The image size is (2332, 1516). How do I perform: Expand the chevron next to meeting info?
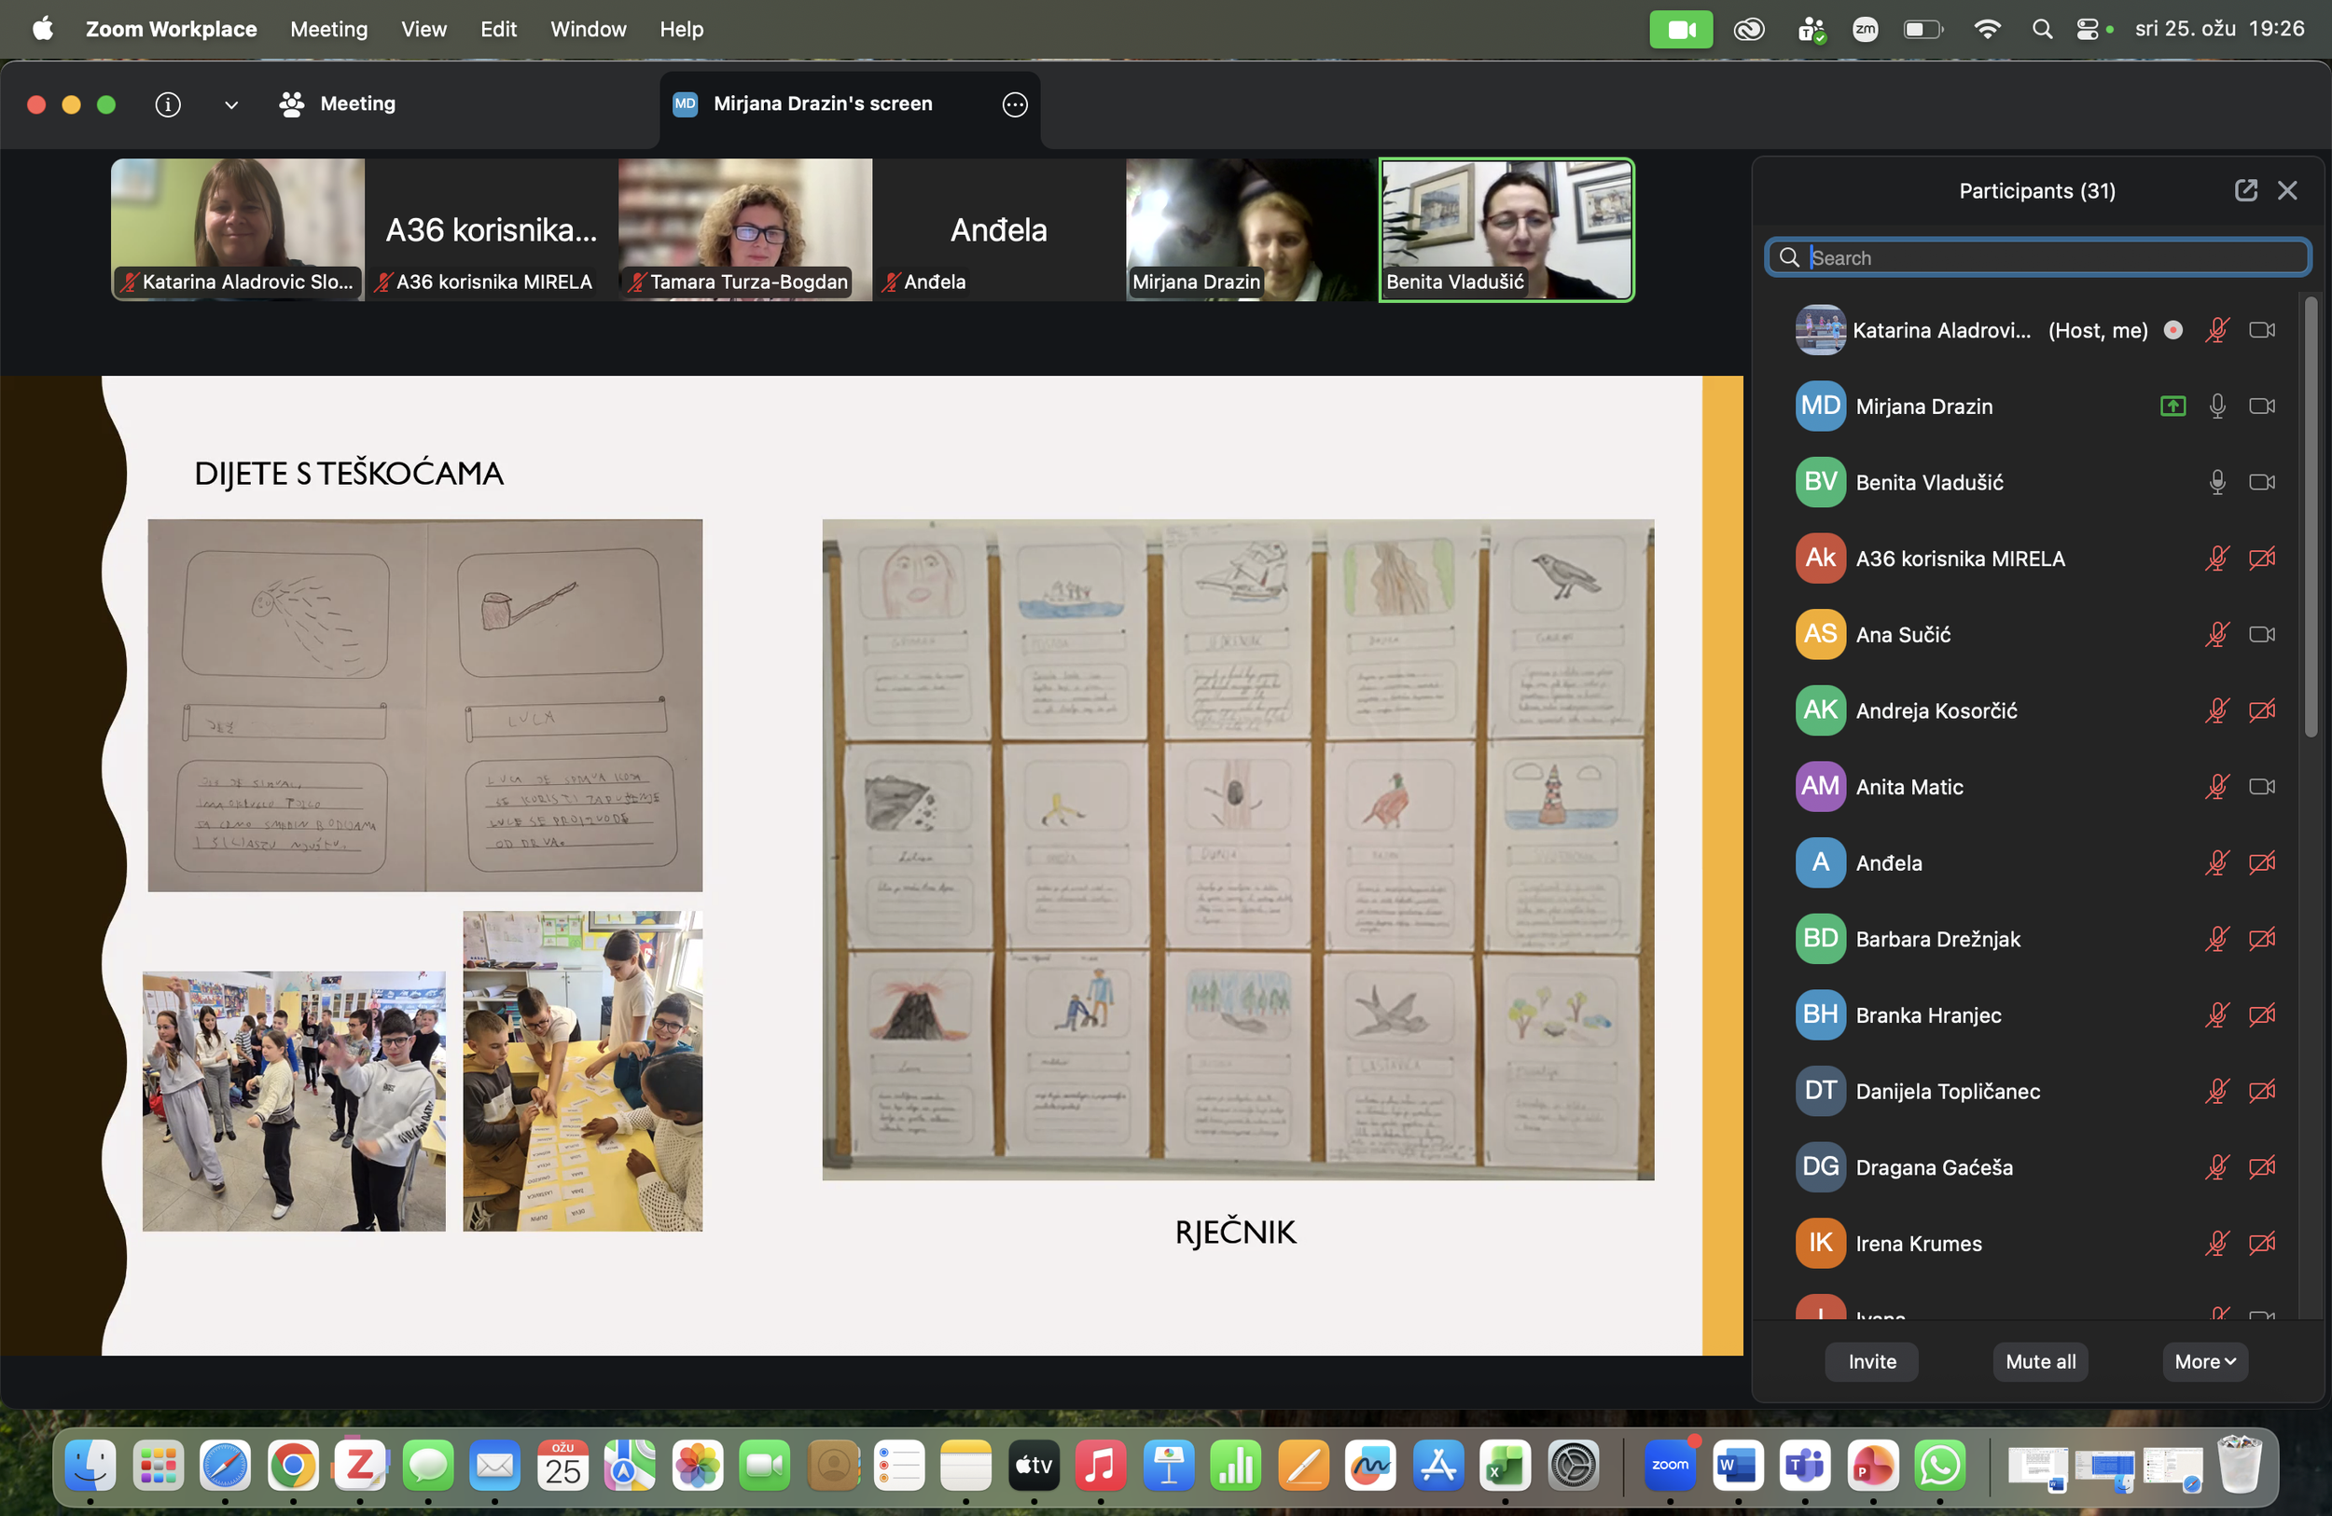(231, 104)
